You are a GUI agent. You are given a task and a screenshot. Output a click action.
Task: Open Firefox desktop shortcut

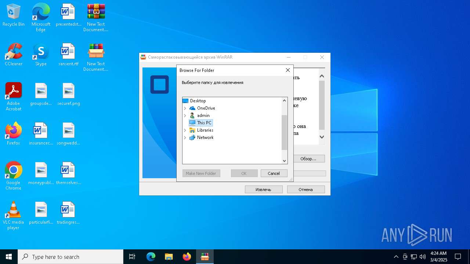click(14, 134)
